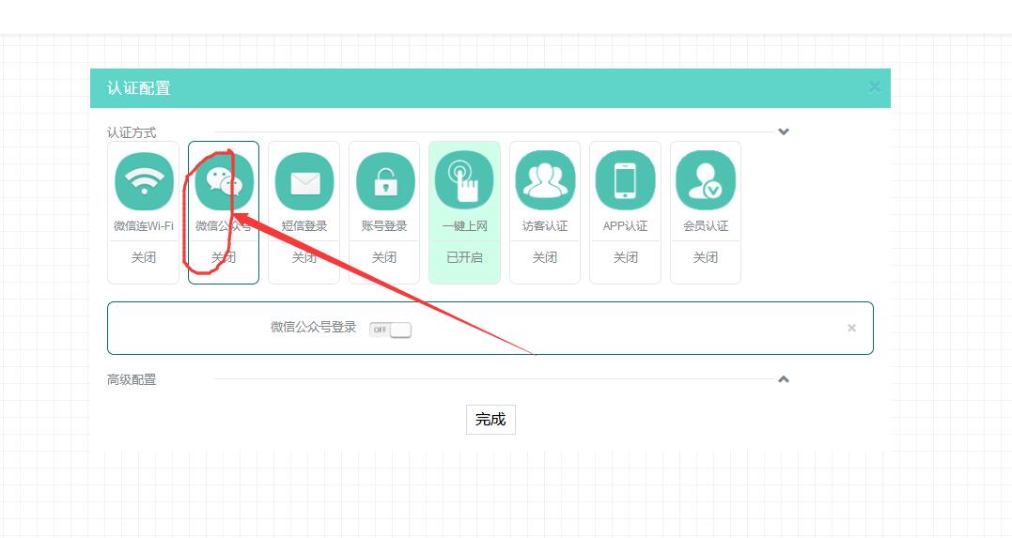Click the 高级配置 section heading
This screenshot has width=1012, height=538.
[x=132, y=380]
